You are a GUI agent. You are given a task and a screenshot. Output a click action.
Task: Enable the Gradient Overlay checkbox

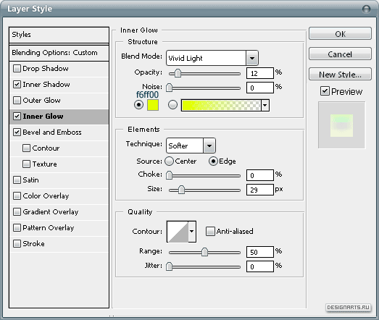(17, 212)
